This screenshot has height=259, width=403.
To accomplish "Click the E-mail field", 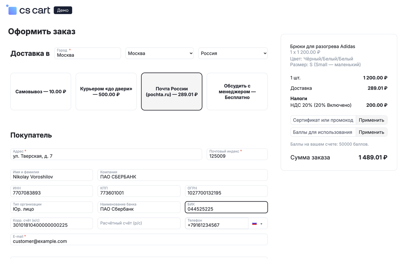I will (x=139, y=240).
